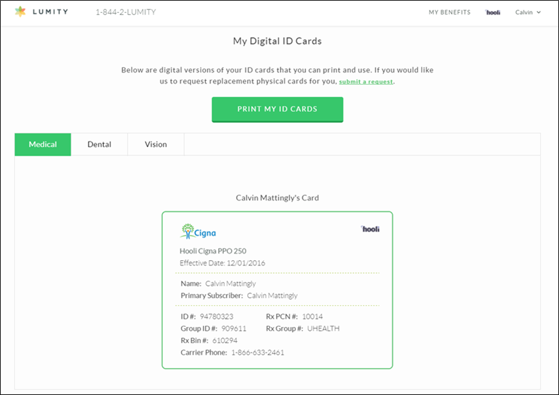Viewport: 559px width, 395px height.
Task: Click the hooli logo in the header
Action: [x=493, y=12]
